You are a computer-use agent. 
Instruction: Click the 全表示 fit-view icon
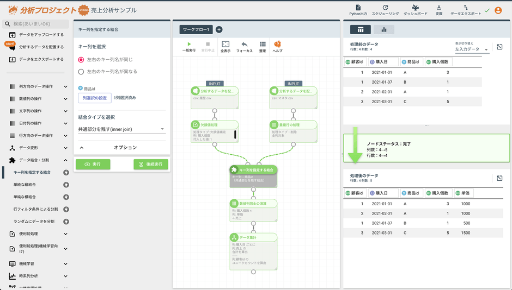tap(225, 44)
